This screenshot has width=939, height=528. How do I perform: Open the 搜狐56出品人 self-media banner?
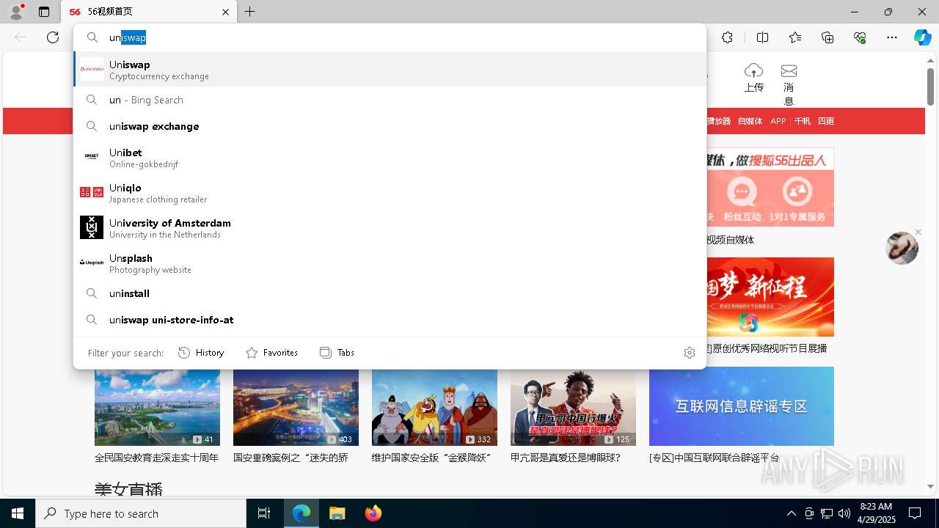tap(770, 187)
